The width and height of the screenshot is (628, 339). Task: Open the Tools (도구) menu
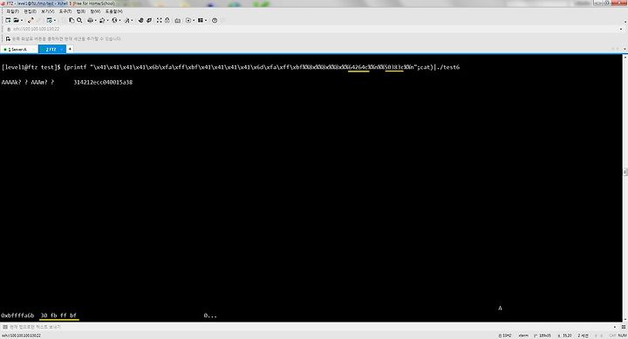click(65, 11)
